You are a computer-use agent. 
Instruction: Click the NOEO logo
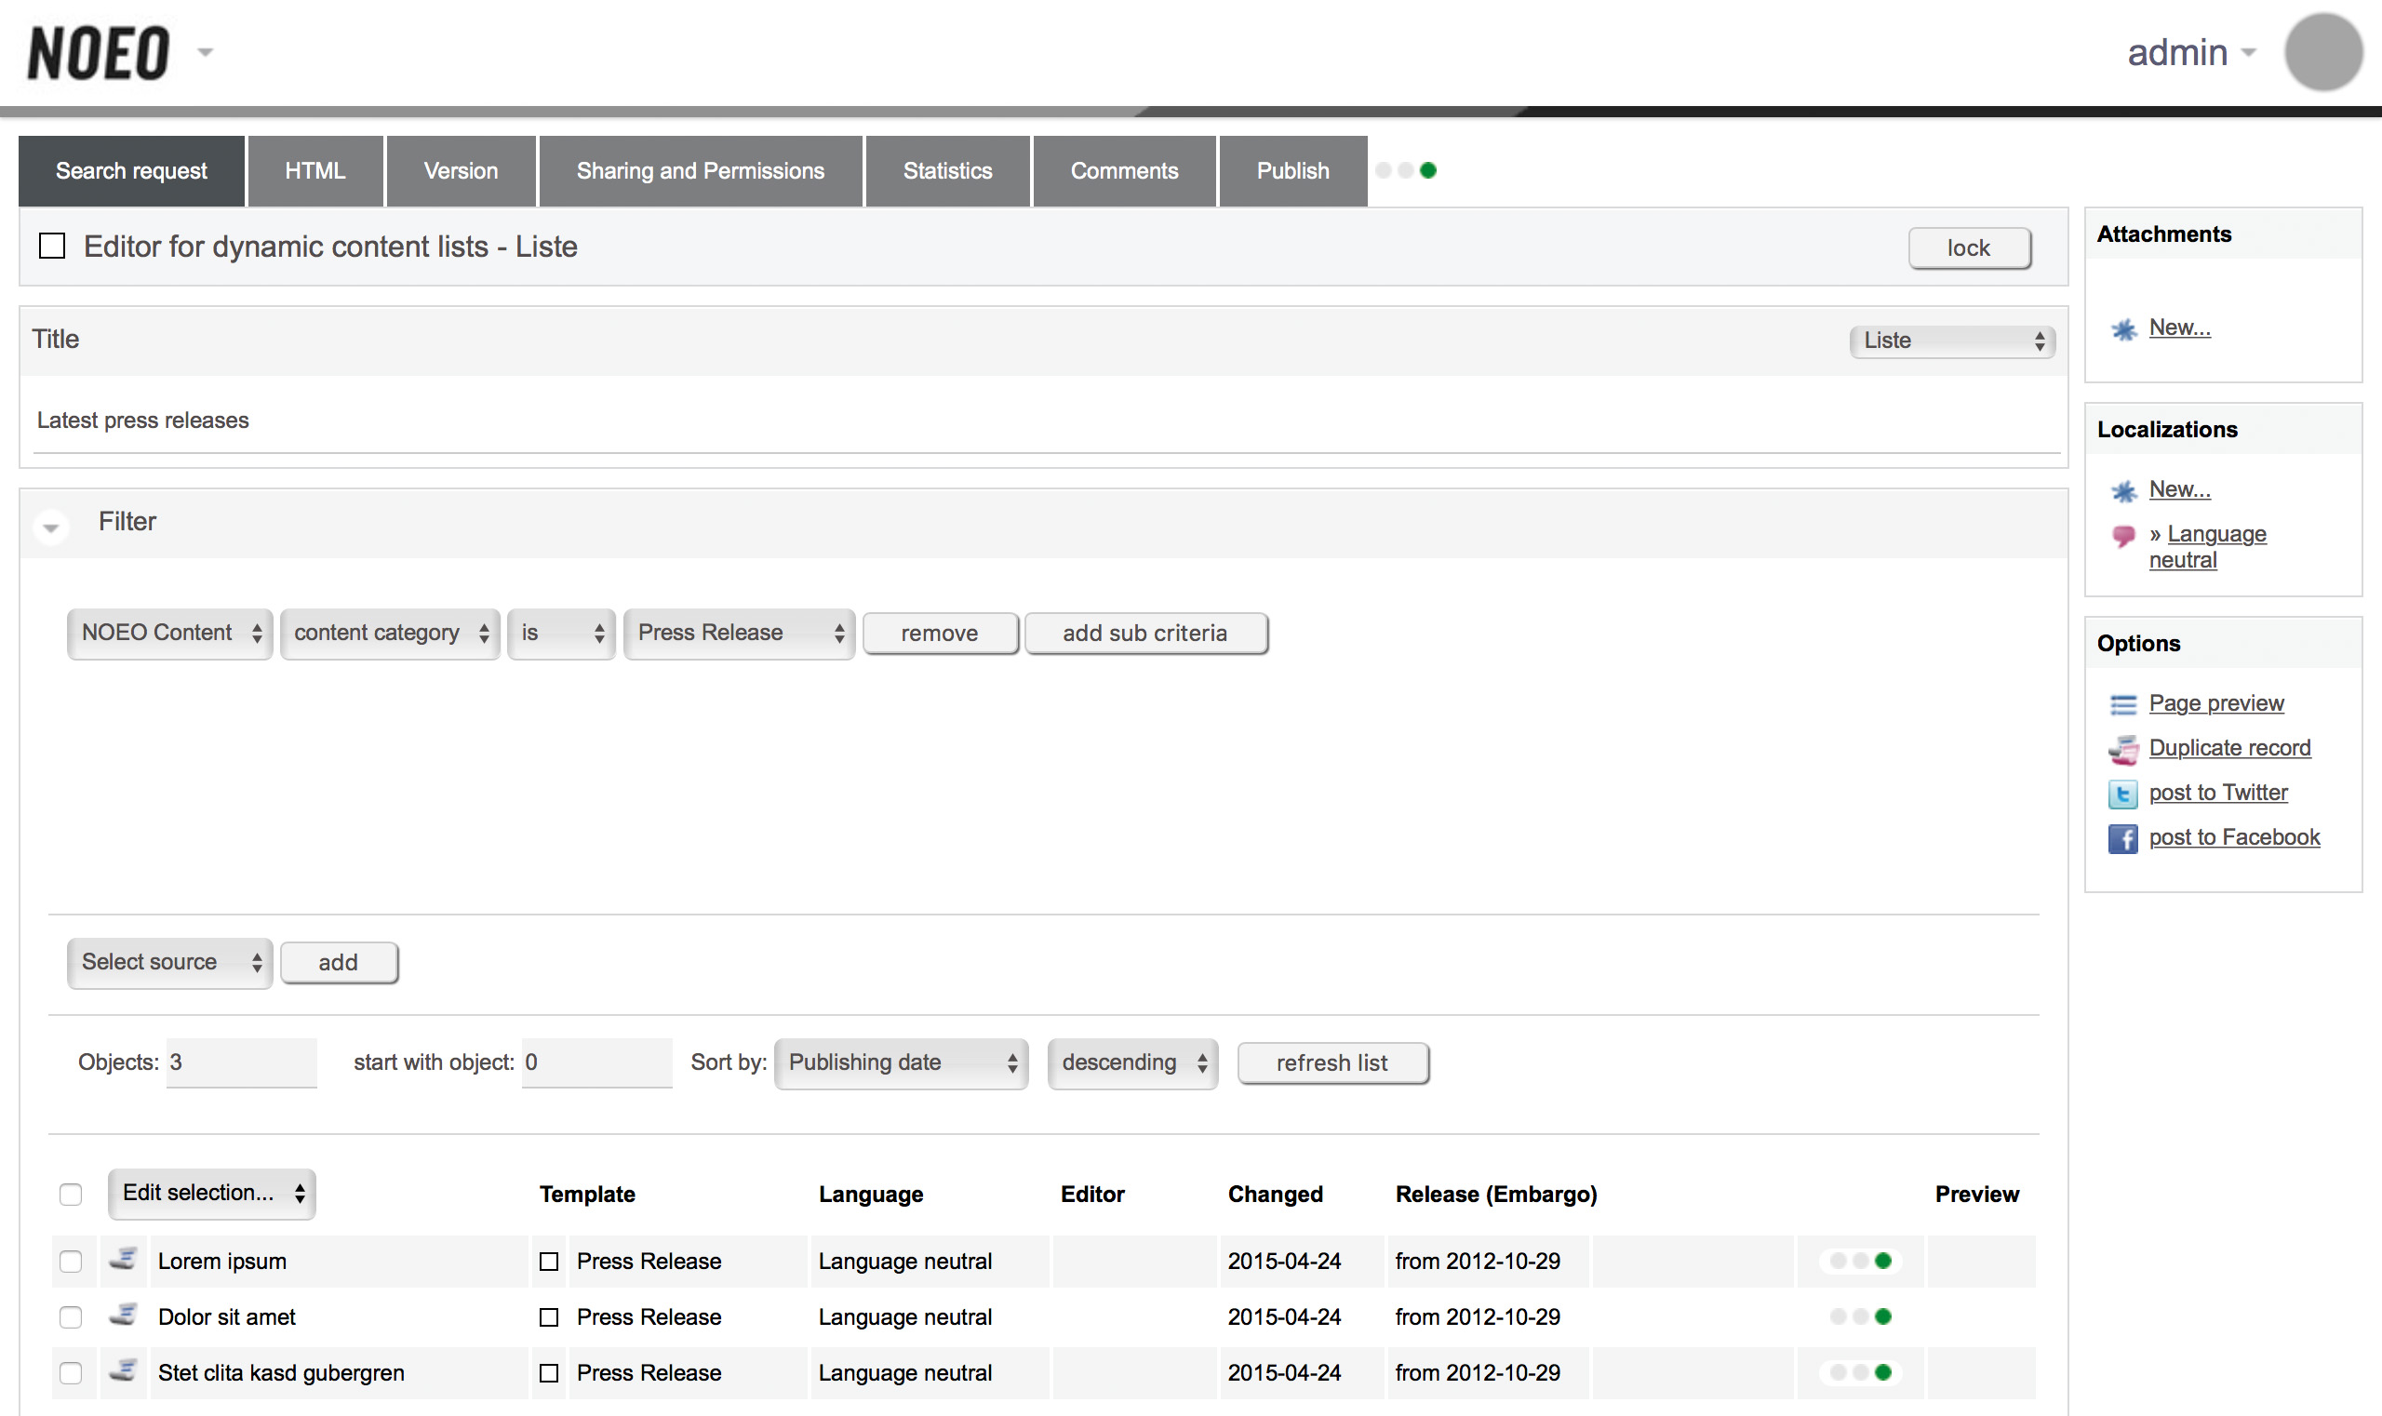click(99, 52)
